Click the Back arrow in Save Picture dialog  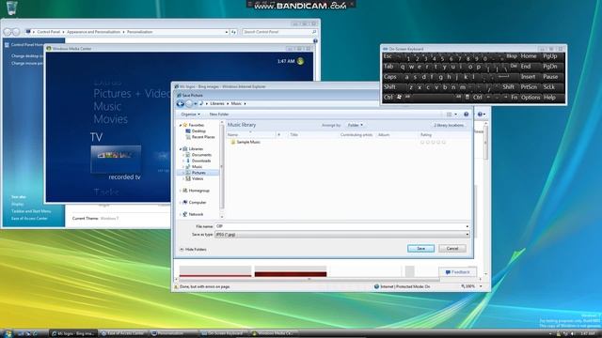(180, 103)
